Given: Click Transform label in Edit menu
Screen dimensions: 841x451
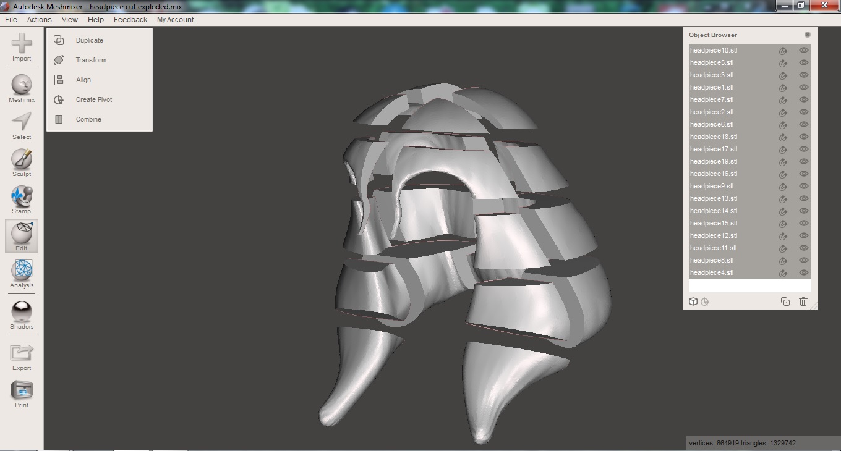Looking at the screenshot, I should tap(91, 60).
